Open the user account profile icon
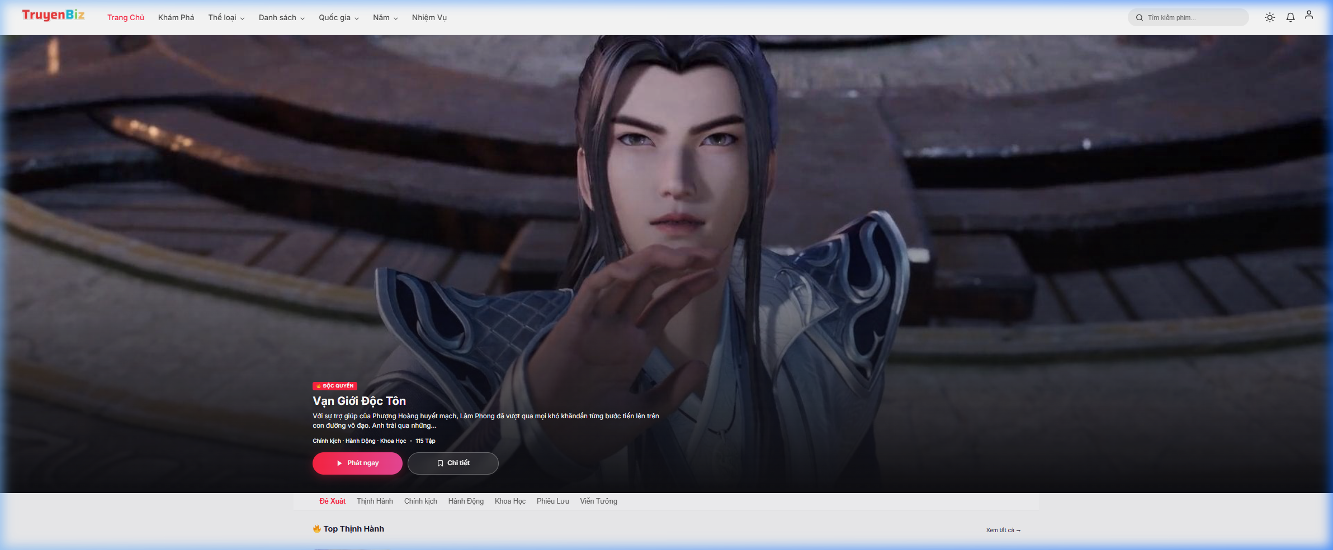 click(x=1309, y=16)
